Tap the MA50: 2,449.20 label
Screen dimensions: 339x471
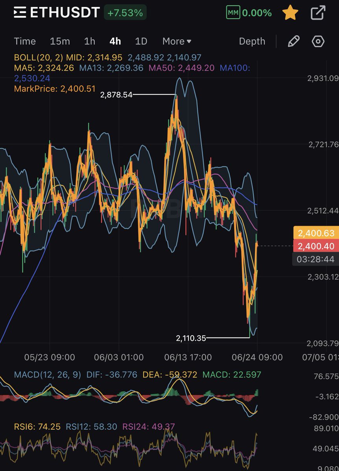pyautogui.click(x=181, y=68)
